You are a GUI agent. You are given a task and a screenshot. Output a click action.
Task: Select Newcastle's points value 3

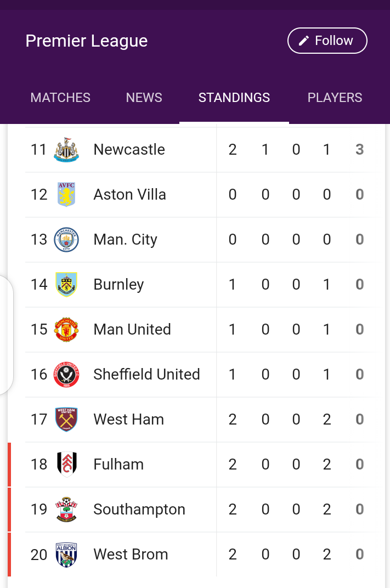tap(360, 150)
